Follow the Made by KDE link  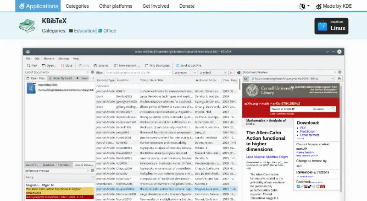point(334,6)
